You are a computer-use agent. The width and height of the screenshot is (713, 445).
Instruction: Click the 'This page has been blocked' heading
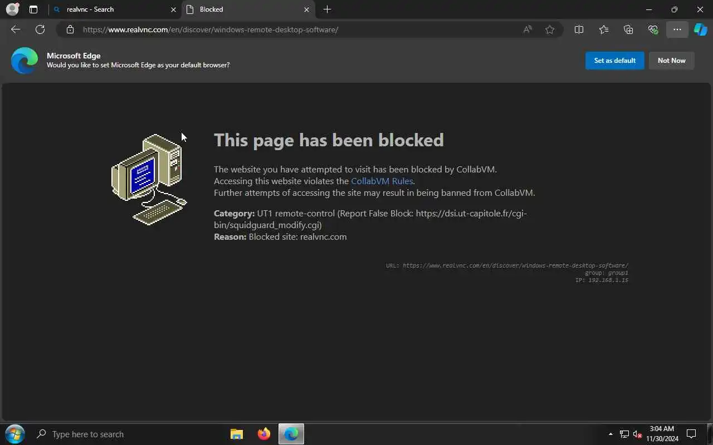tap(329, 140)
